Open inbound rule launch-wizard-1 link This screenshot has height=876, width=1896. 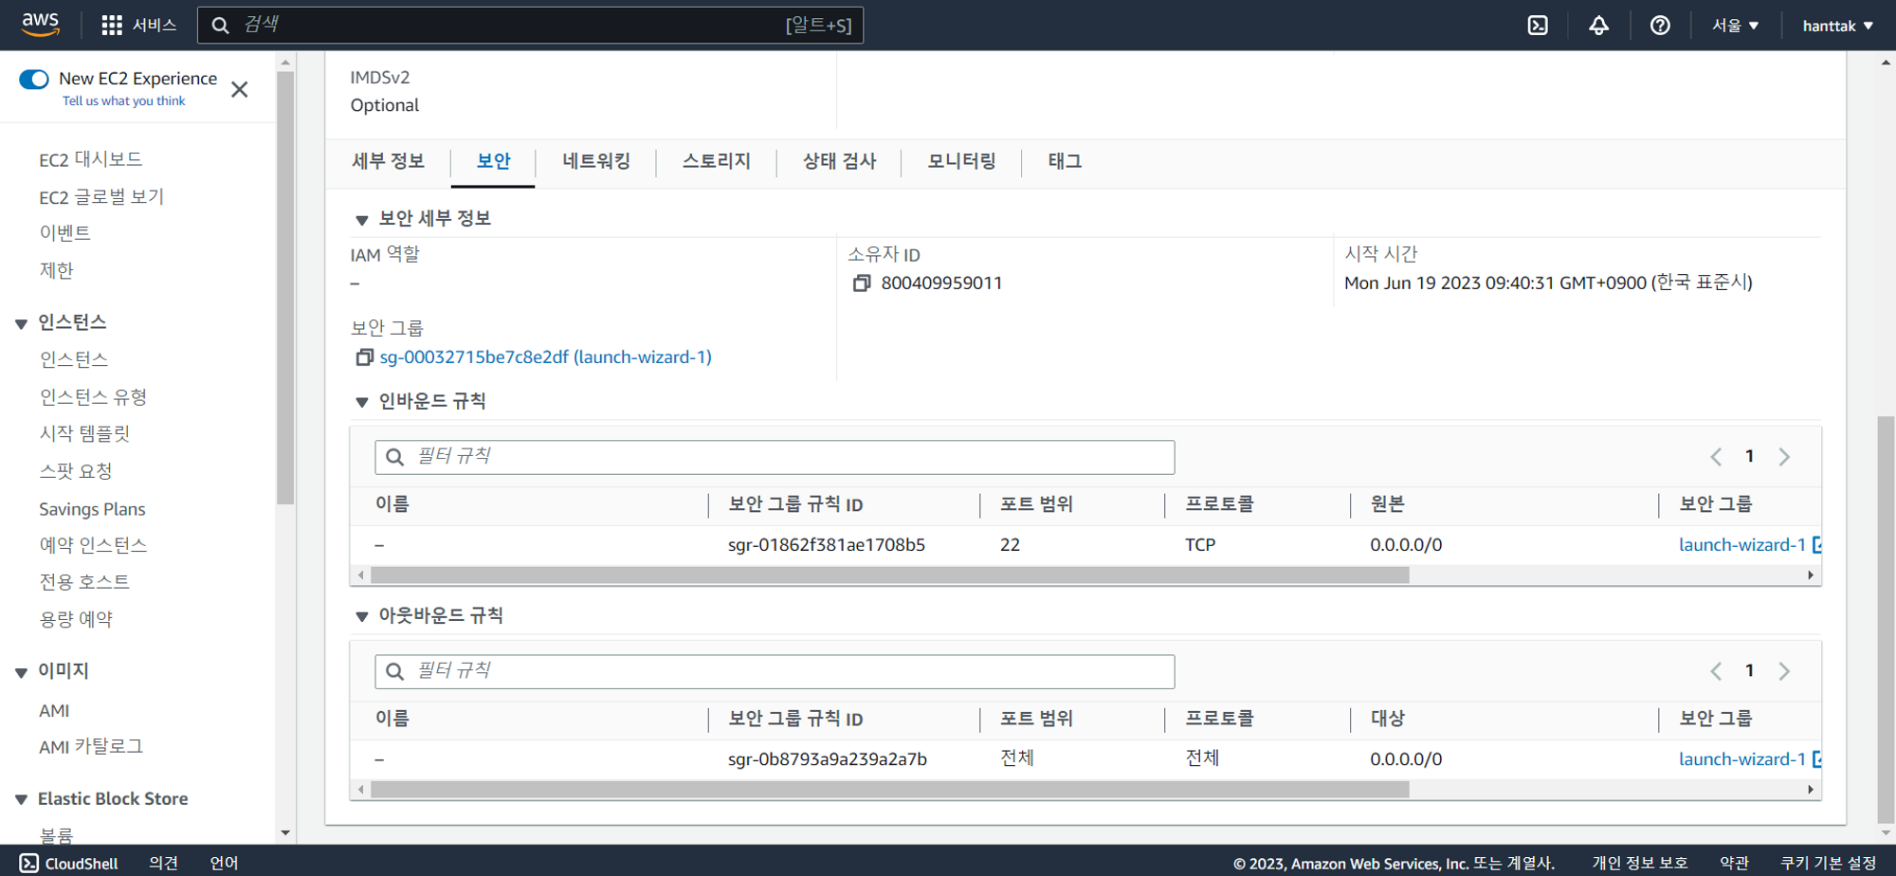[1742, 545]
